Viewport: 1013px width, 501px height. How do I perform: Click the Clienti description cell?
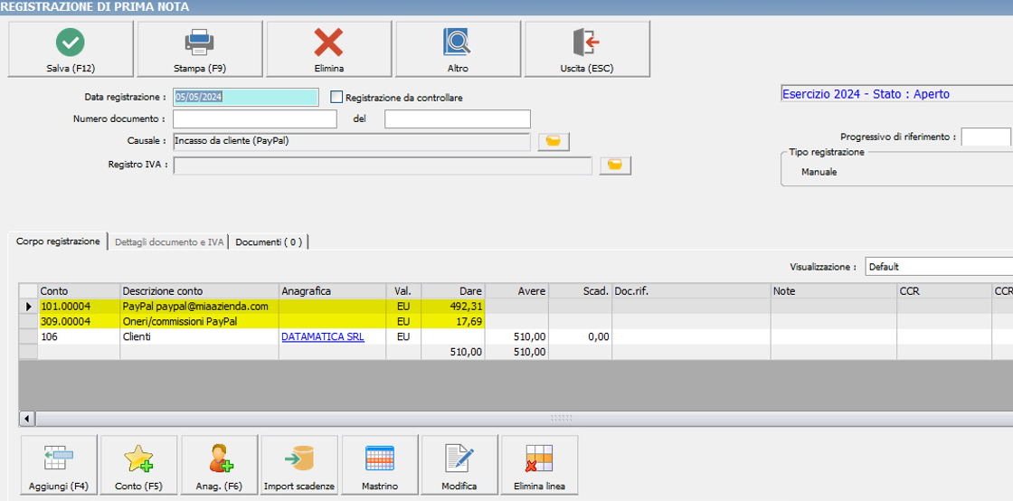pos(200,337)
